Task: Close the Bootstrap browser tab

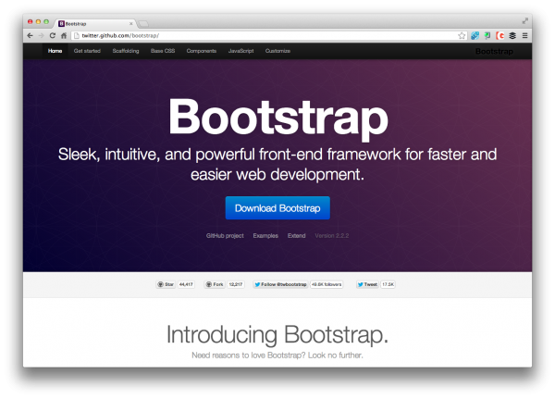Action: point(131,24)
